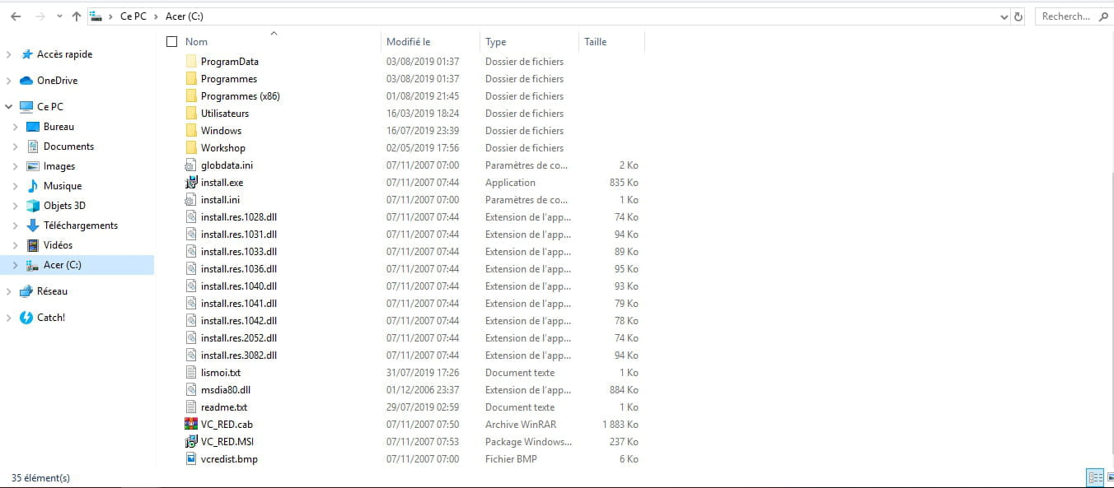Screen dimensions: 1114x488
Task: Select the Réseau network icon
Action: 26,291
